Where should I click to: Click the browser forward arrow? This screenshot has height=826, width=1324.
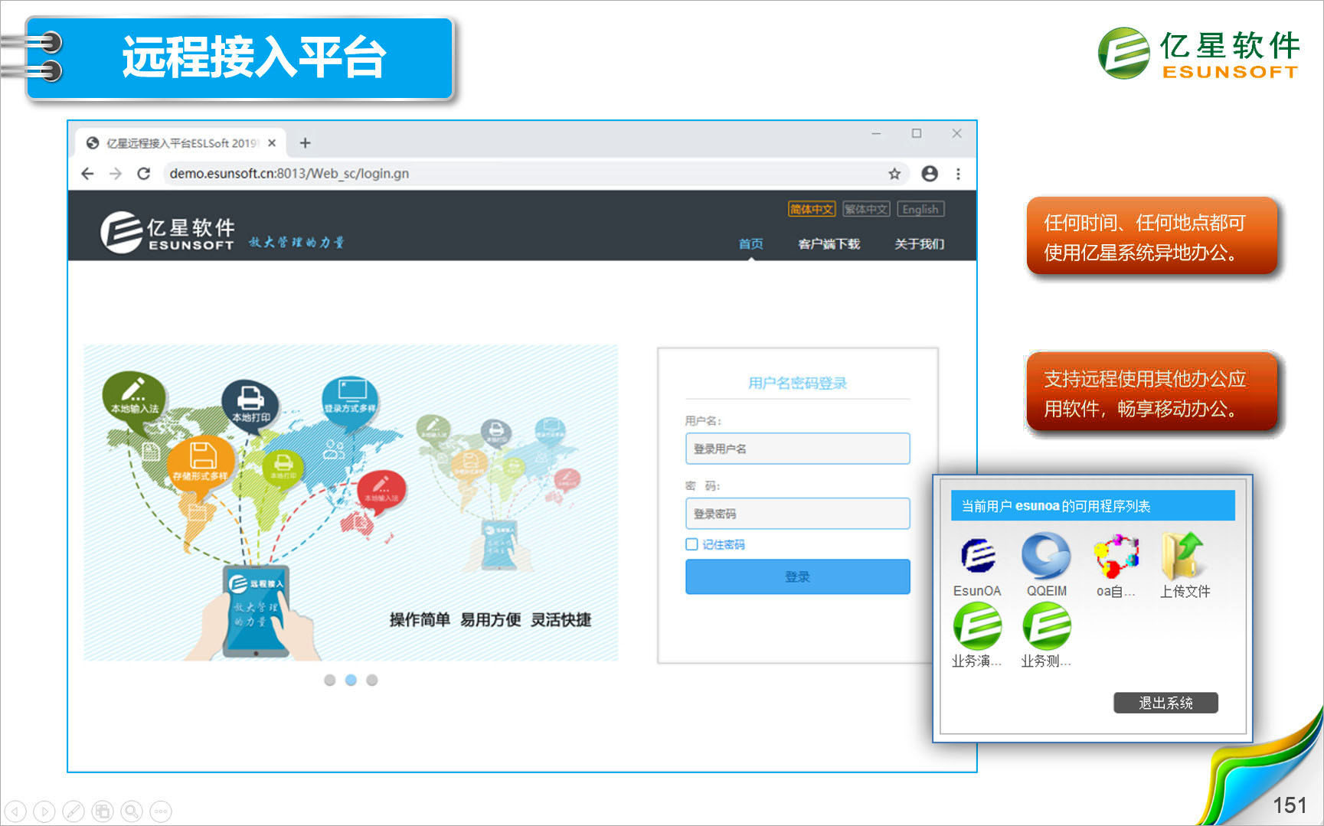click(116, 174)
